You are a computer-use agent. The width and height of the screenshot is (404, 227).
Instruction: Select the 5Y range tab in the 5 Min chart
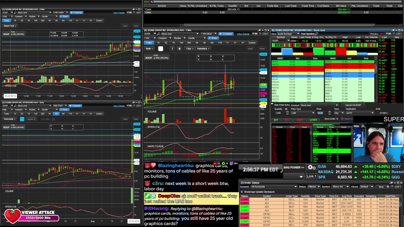(91, 20)
